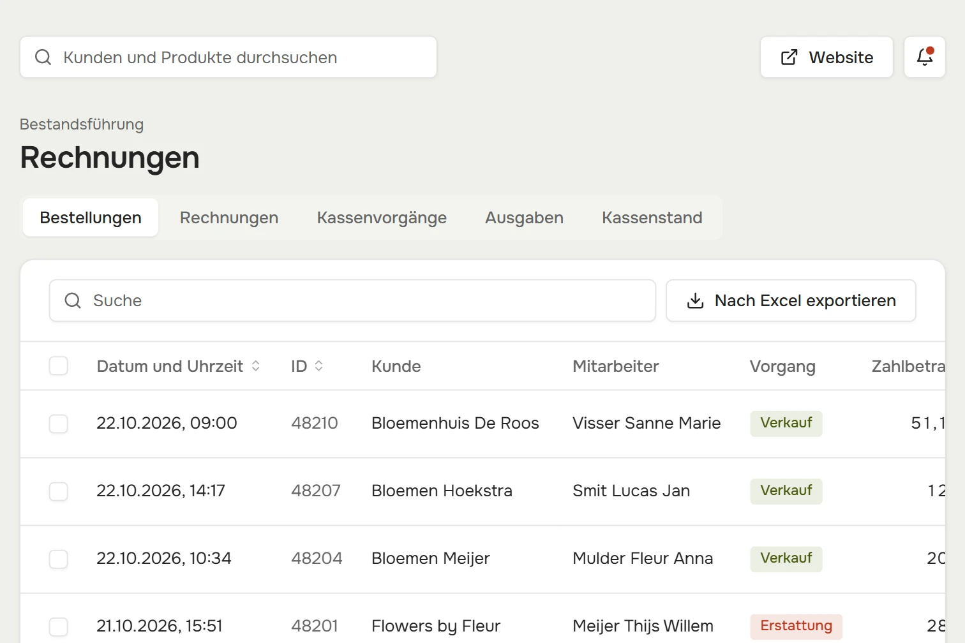Tick the checkbox for order 48207

59,491
